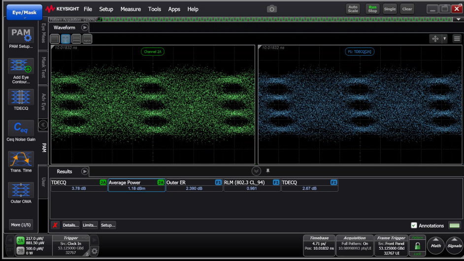Add the Ceq Noise Gain measurement

click(21, 128)
